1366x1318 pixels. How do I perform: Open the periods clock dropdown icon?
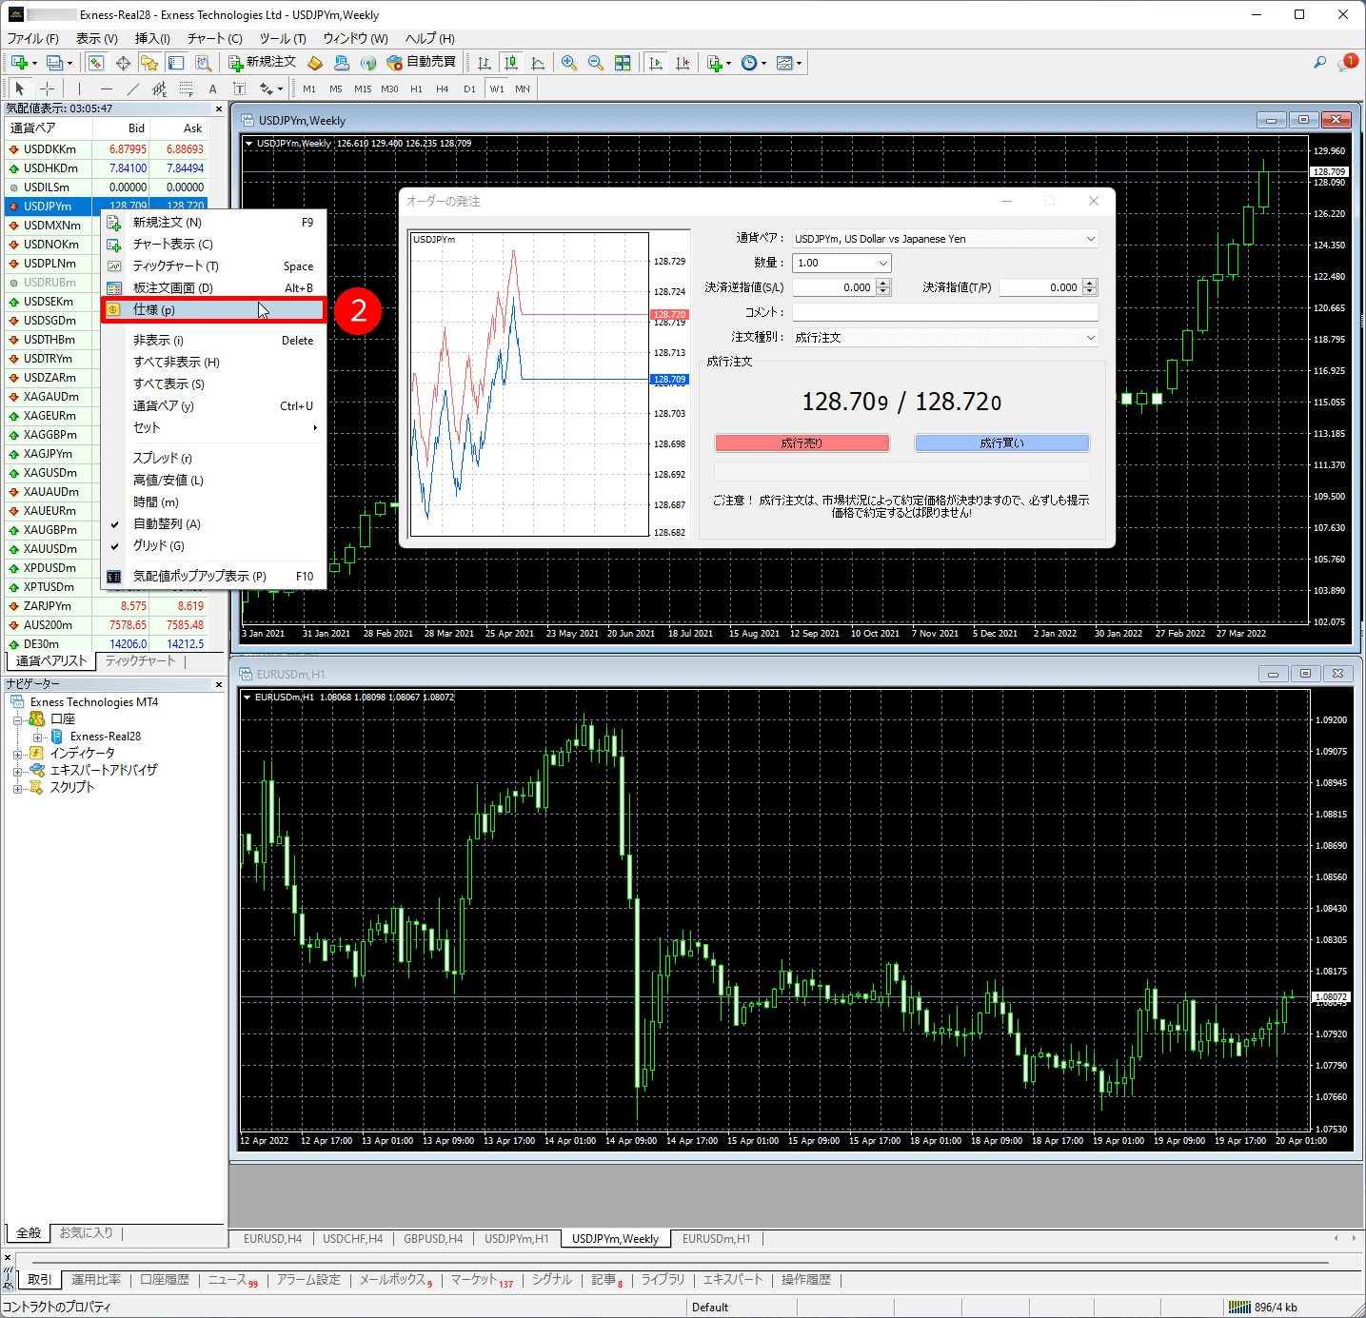[754, 63]
